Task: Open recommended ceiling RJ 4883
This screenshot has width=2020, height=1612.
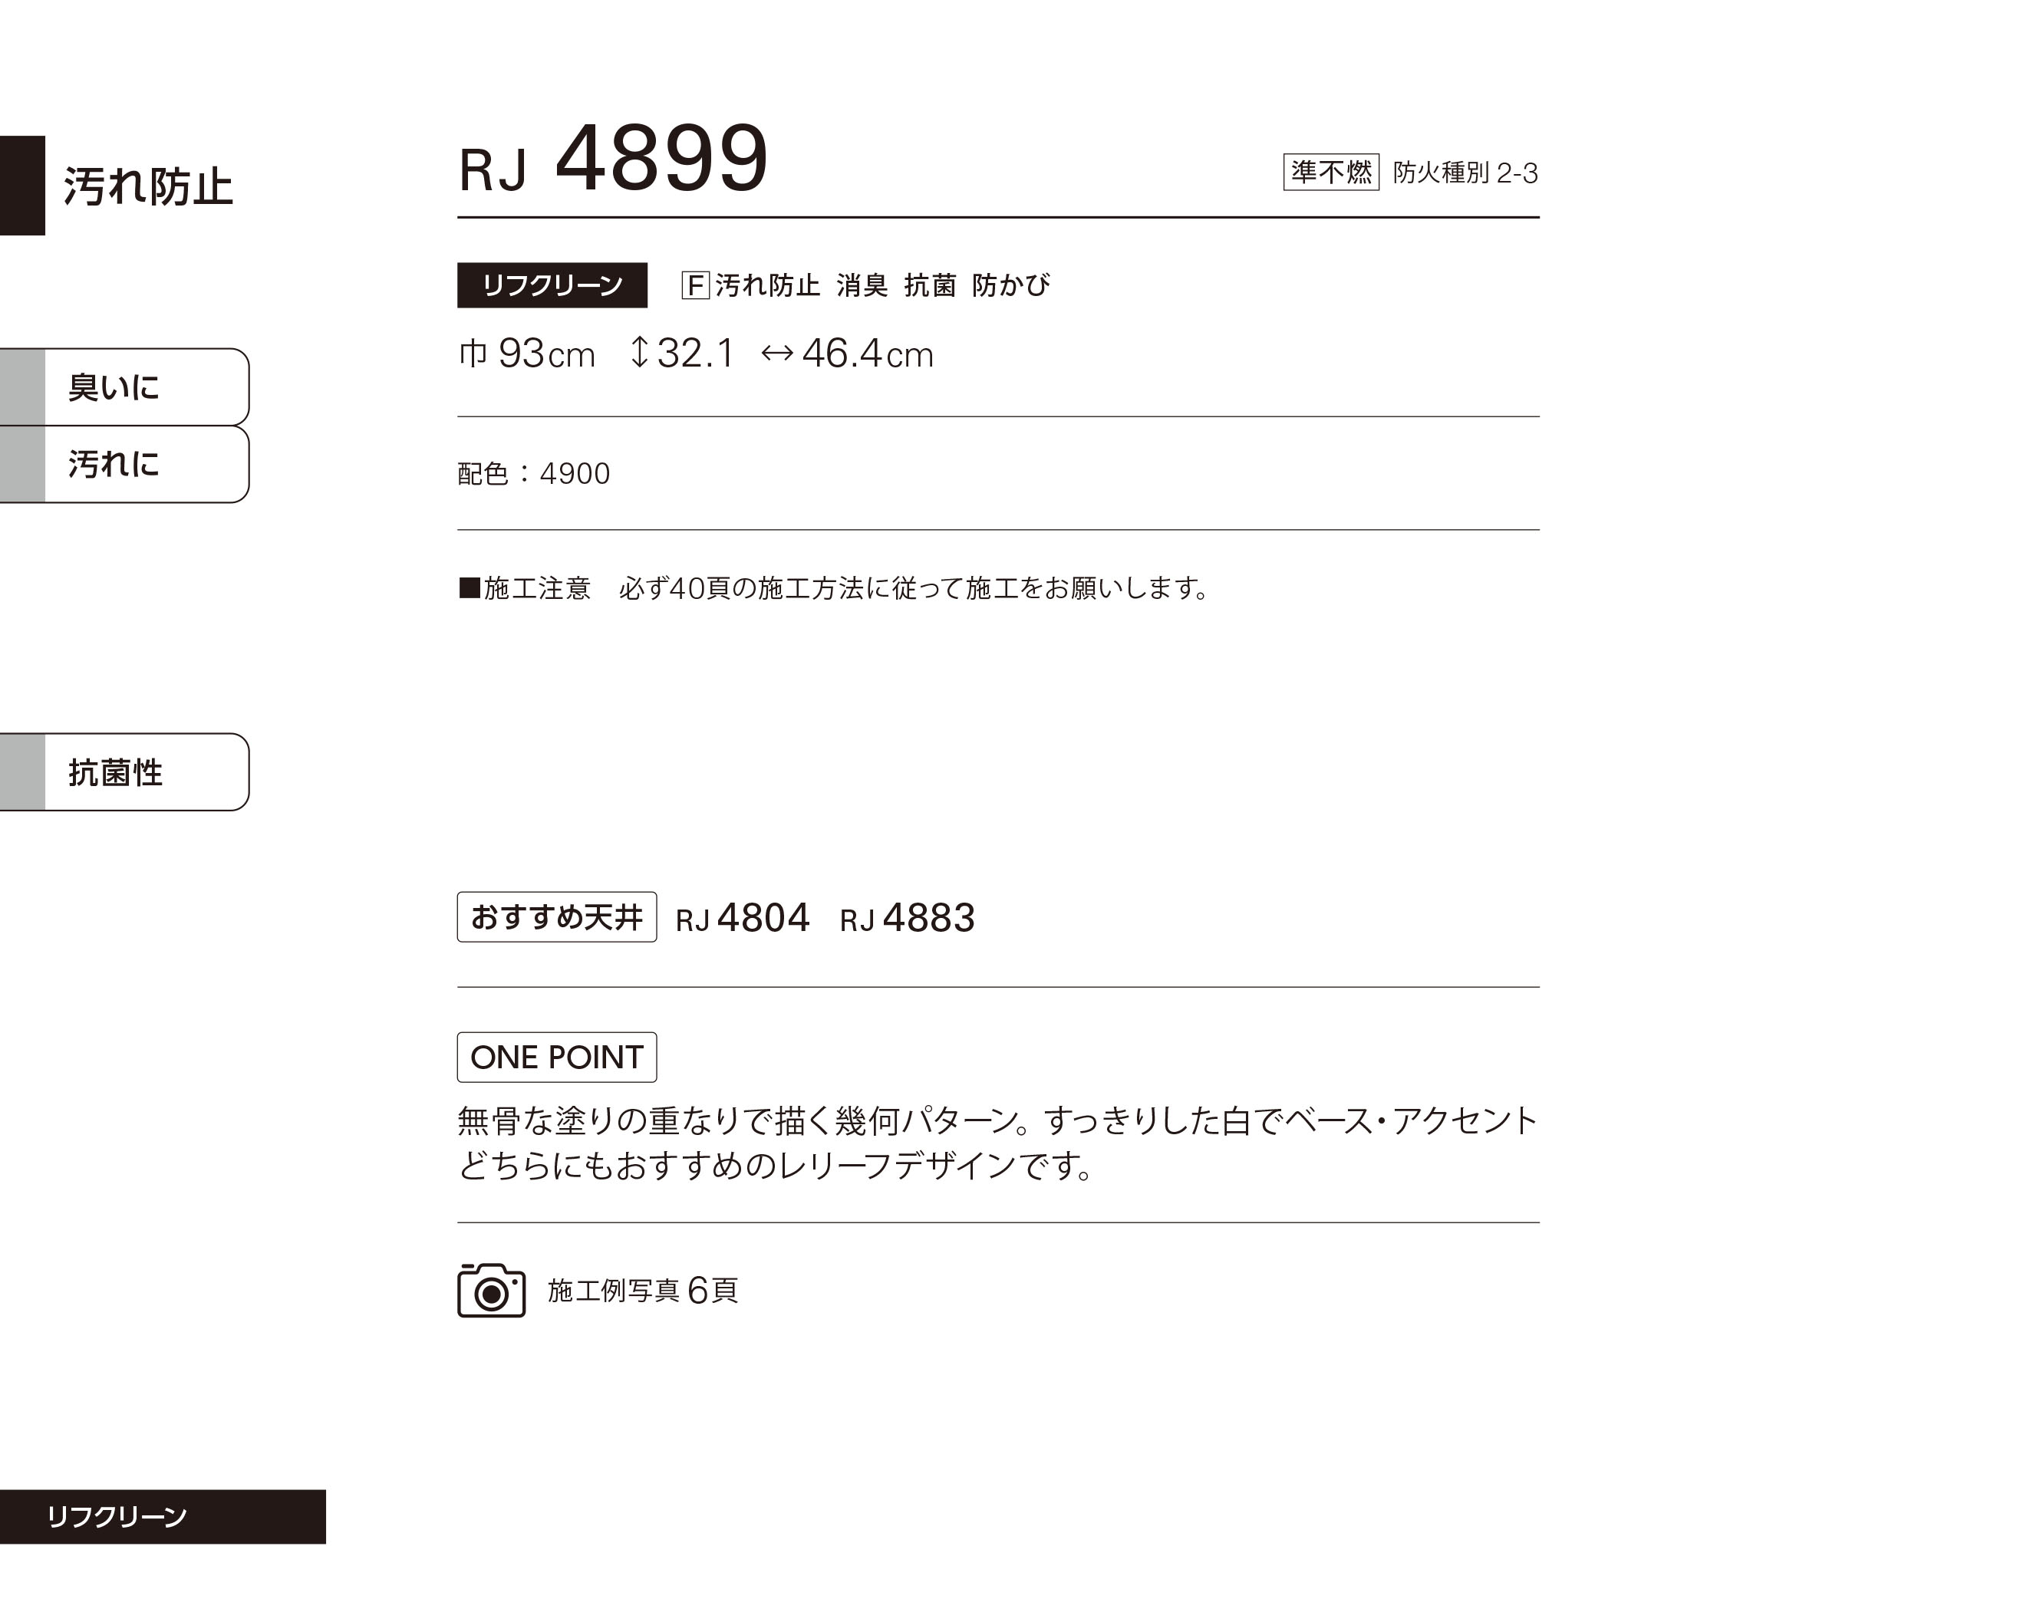Action: [907, 918]
